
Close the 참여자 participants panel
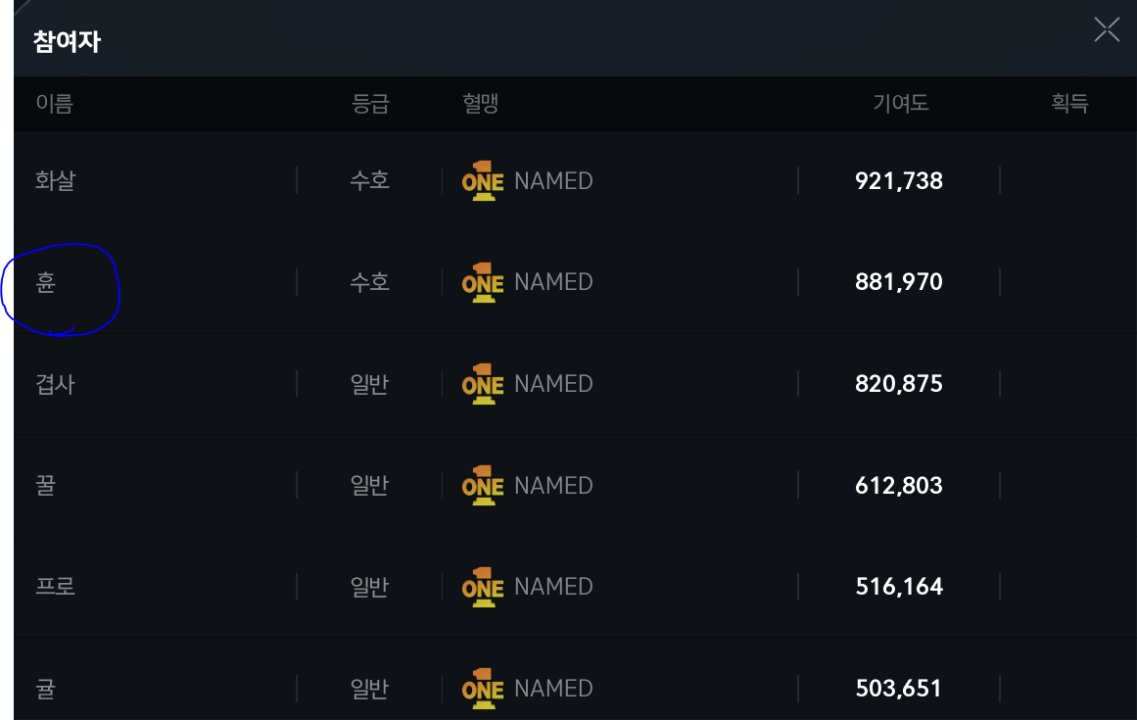[x=1107, y=30]
